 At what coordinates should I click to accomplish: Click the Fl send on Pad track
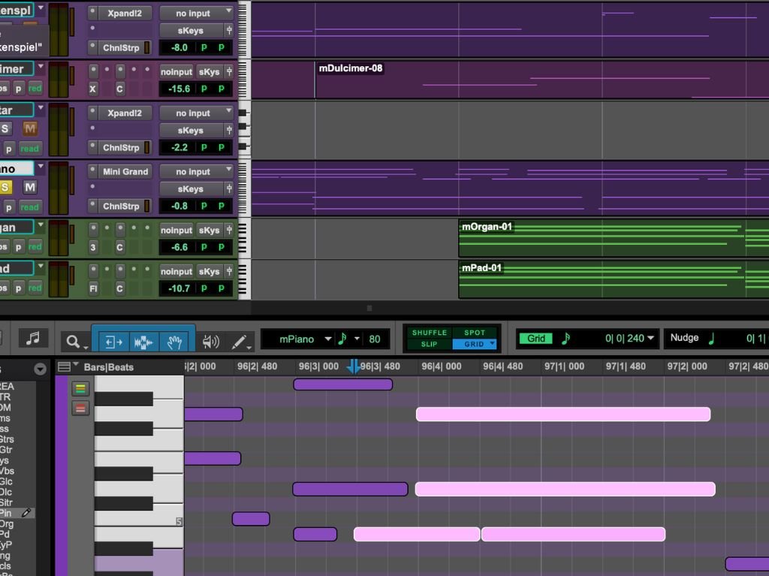coord(93,288)
